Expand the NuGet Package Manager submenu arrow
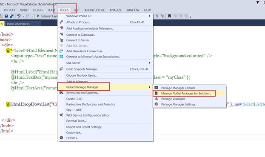This screenshot has width=265, height=157. click(x=149, y=87)
